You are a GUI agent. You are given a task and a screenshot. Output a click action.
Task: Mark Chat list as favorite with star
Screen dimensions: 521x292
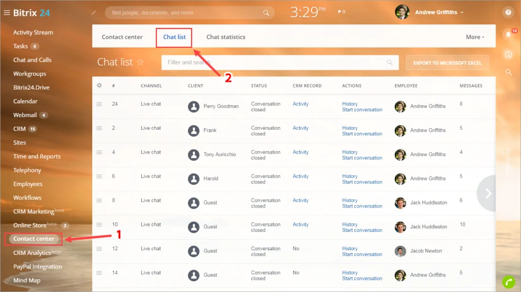[x=141, y=62]
